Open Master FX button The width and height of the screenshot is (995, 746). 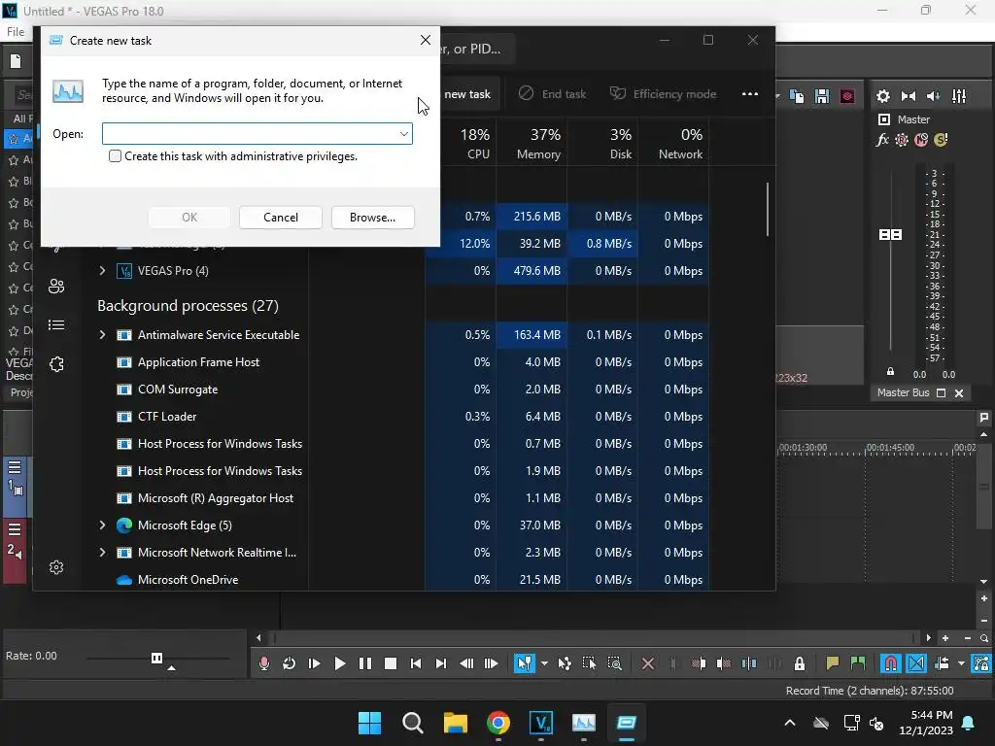click(882, 140)
